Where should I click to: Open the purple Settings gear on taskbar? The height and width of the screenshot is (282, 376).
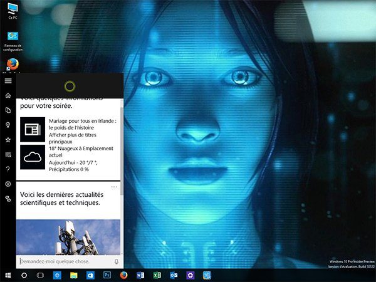(191, 275)
